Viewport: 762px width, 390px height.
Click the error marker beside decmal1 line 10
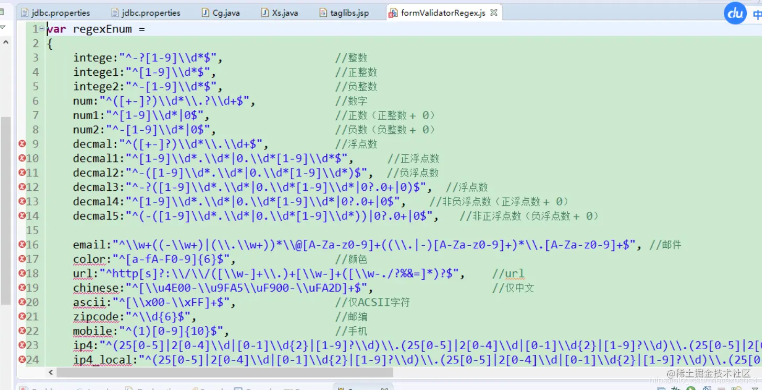click(x=22, y=158)
